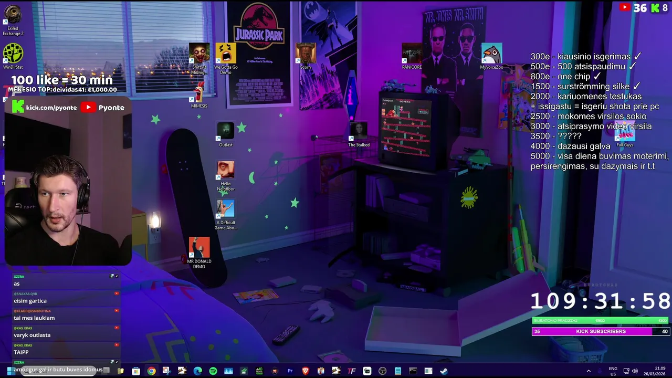Click goal '2000 - kariuomenes testukas'
672x378 pixels.
[x=586, y=96]
